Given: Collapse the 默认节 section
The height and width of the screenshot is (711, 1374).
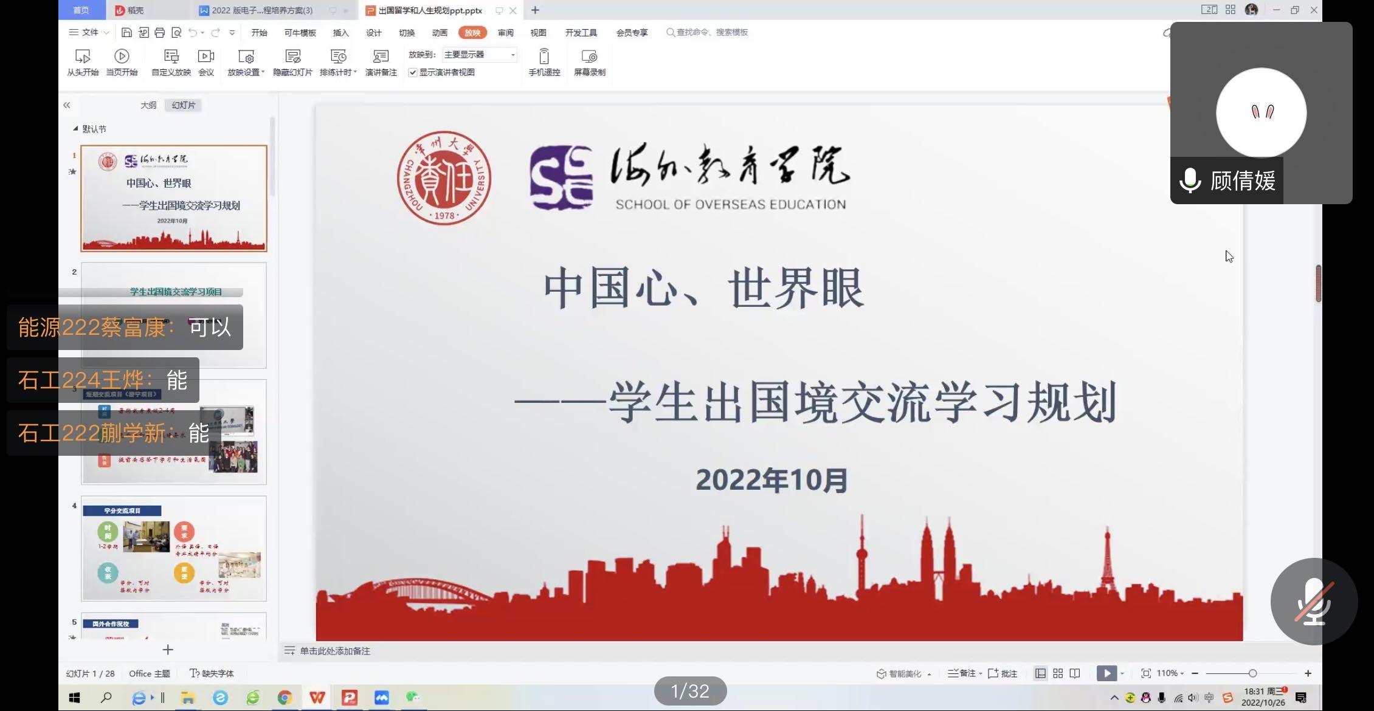Looking at the screenshot, I should 75,129.
